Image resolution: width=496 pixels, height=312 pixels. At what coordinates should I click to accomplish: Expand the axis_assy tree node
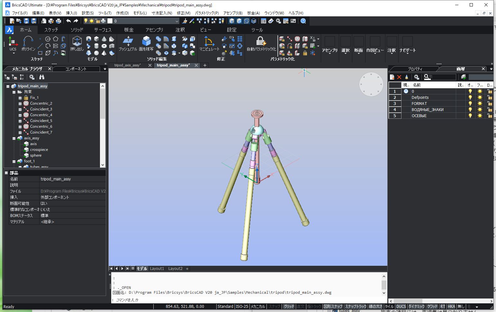(14, 138)
